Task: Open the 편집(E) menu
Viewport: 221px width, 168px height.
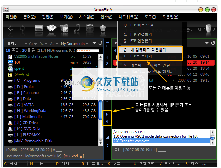Action: pyautogui.click(x=48, y=17)
